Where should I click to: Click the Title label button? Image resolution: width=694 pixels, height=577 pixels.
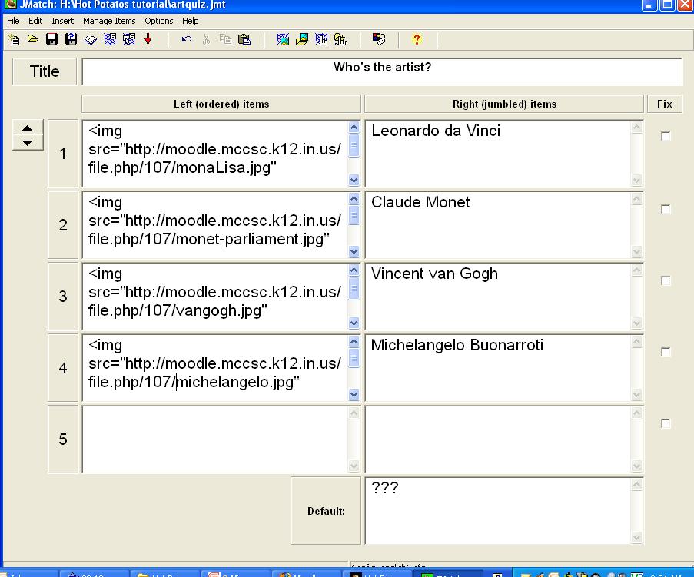(x=45, y=71)
